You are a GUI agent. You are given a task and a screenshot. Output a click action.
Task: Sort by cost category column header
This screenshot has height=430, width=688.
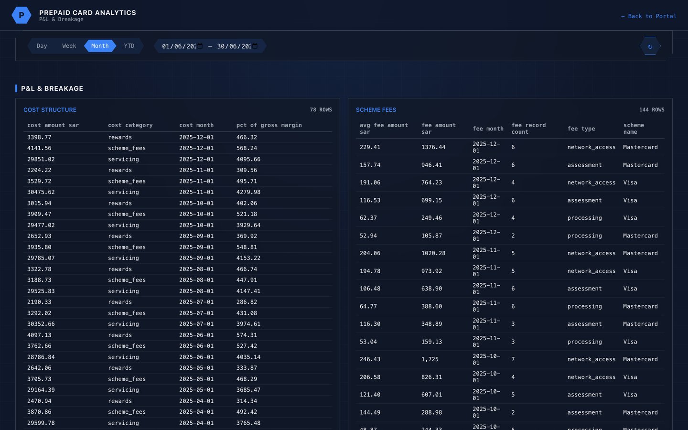click(x=130, y=125)
